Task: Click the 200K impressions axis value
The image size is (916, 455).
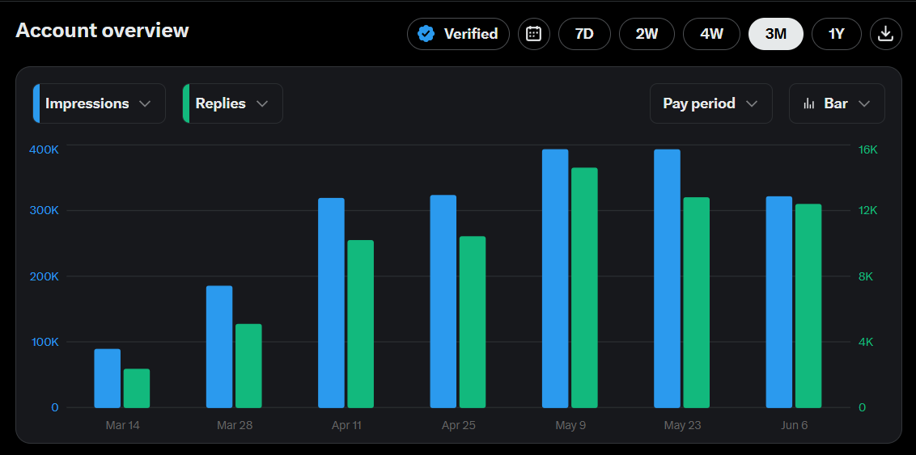Action: pyautogui.click(x=44, y=276)
